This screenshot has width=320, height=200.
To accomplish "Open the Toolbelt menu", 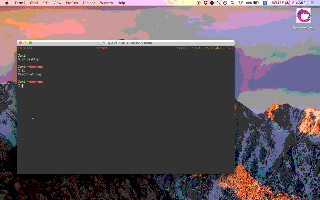I will tap(89, 3).
